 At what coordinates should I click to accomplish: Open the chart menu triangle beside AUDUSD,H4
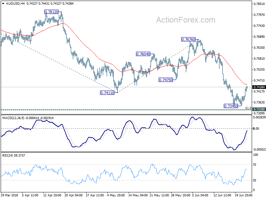point(3,4)
